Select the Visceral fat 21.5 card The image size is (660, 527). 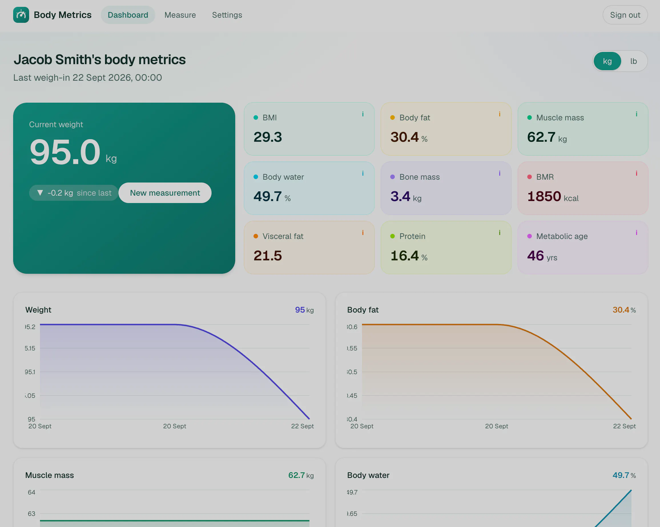309,248
